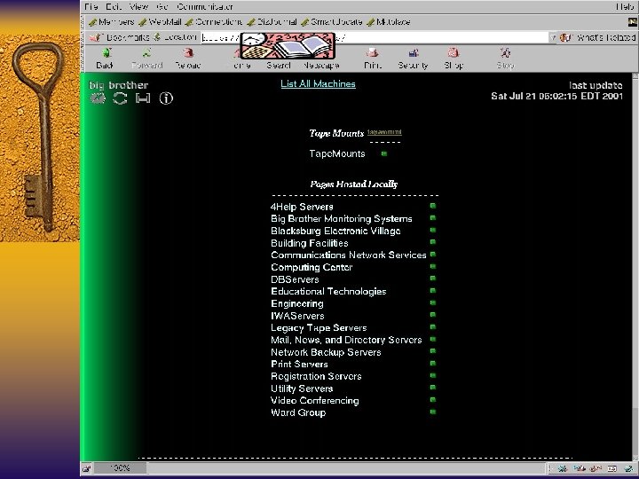Image resolution: width=639 pixels, height=479 pixels.
Task: Click green status for Communications Network Services
Action: 433,255
